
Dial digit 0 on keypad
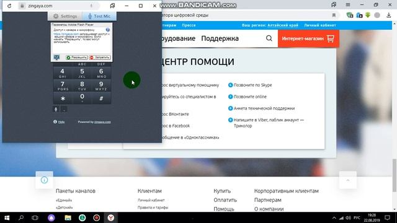82,98
